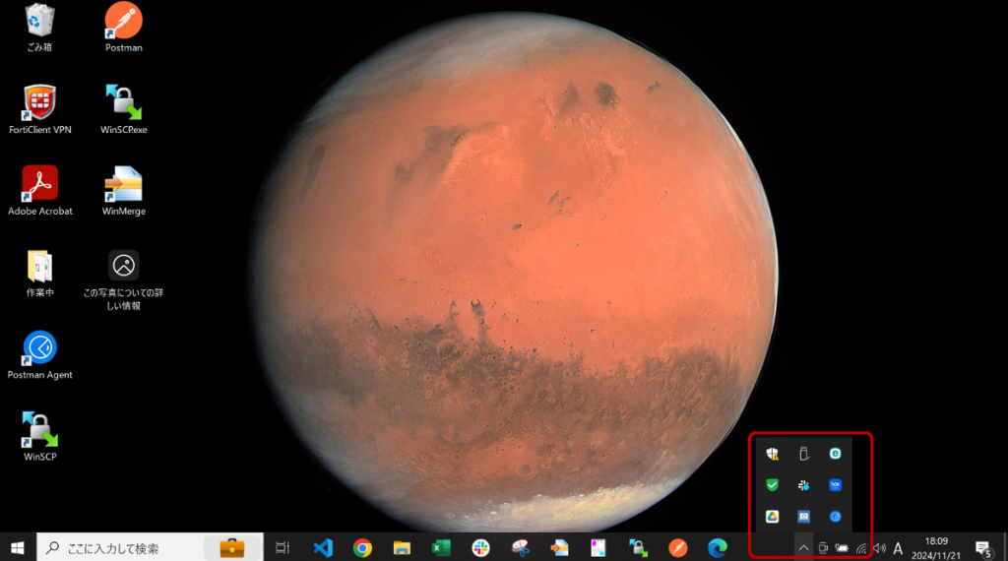Open Postman from the taskbar
Screen dimensions: 1008x561
pyautogui.click(x=677, y=548)
